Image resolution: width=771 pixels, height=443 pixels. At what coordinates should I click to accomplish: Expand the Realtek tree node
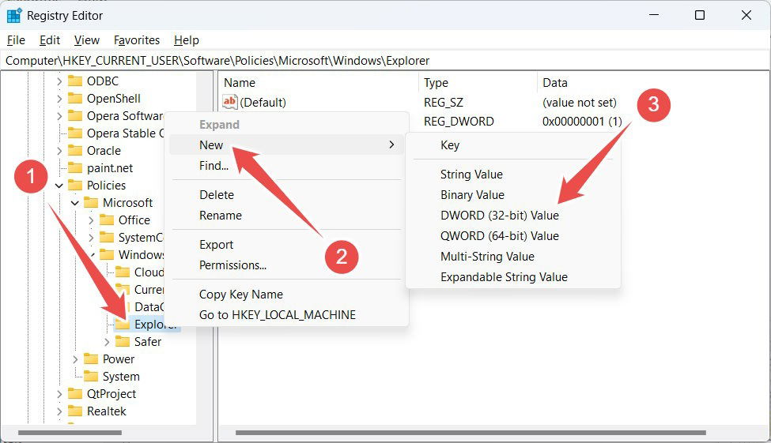pos(59,411)
